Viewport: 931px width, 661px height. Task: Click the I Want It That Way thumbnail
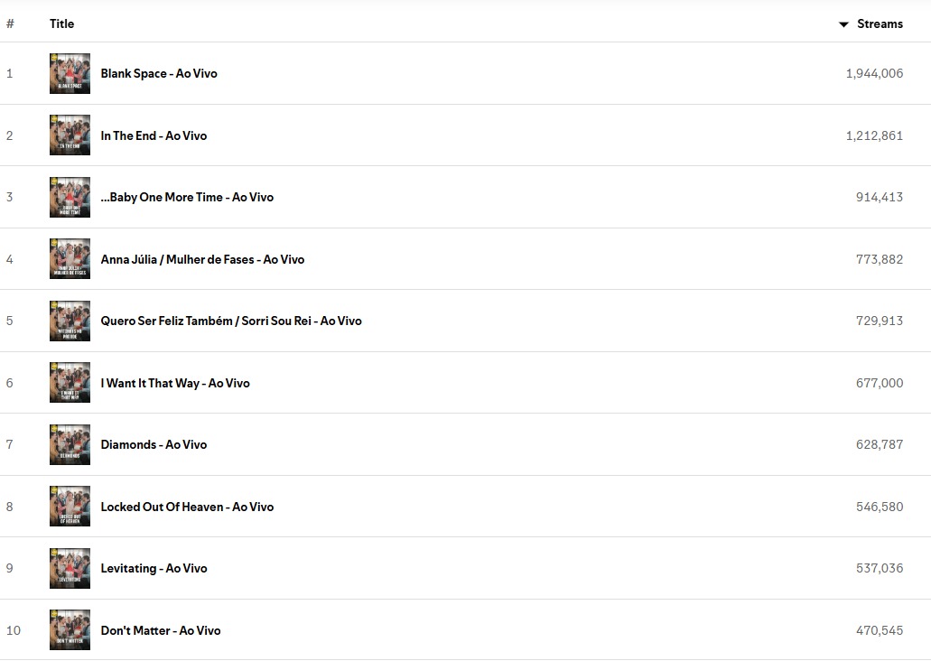[x=70, y=383]
